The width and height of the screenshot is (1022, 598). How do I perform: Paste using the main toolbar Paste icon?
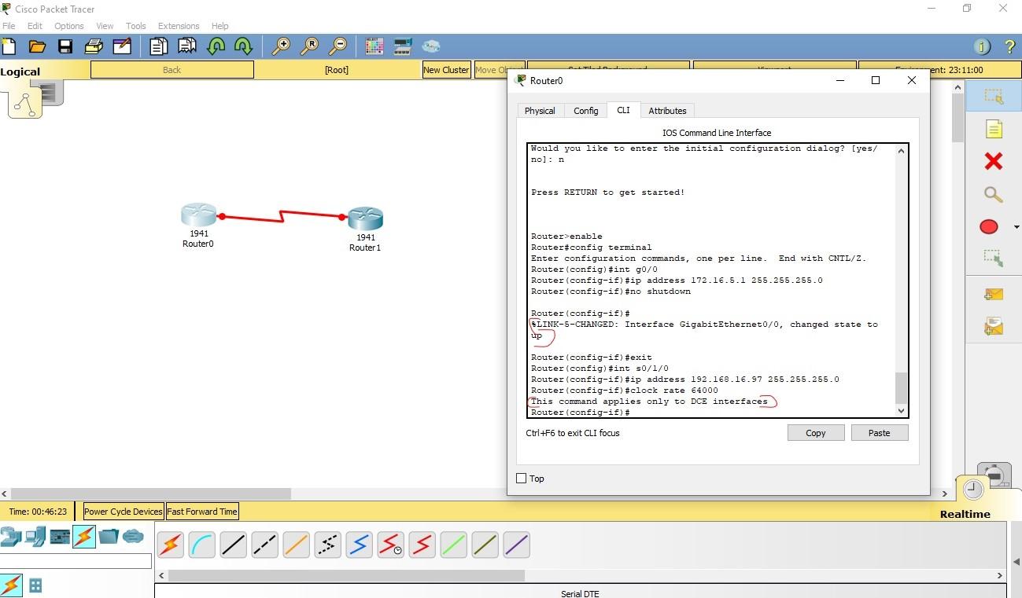point(187,46)
